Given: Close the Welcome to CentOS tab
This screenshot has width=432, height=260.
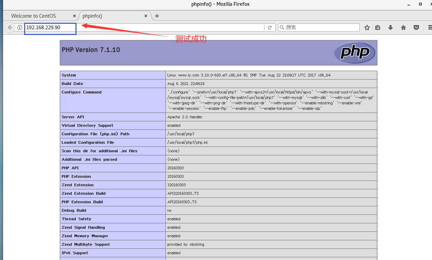Looking at the screenshot, I should 74,16.
